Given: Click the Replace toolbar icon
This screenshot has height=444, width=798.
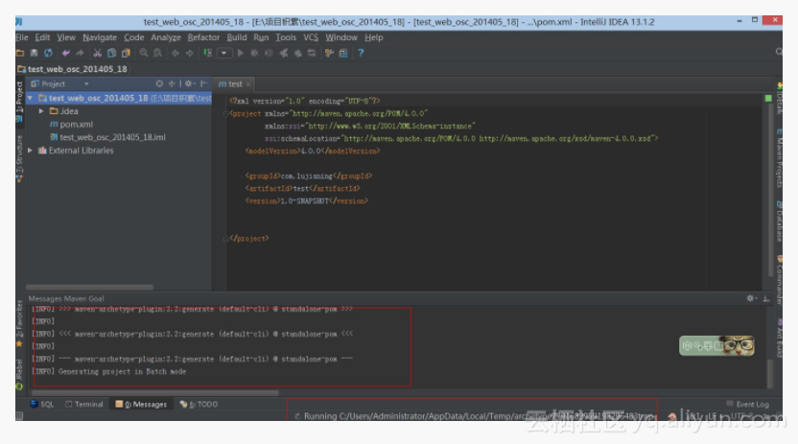Looking at the screenshot, I should (157, 53).
